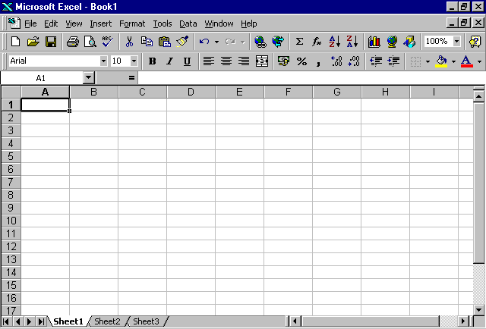Align cell text left
Screen dimensions: 486x329
208,61
